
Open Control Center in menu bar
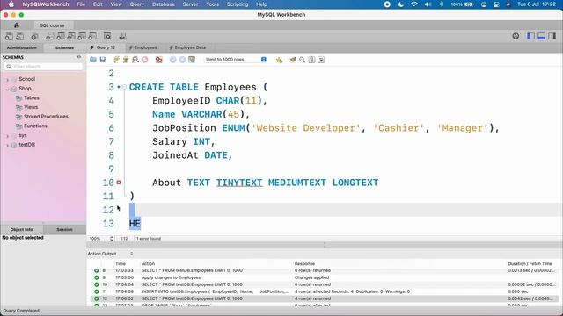click(x=496, y=4)
